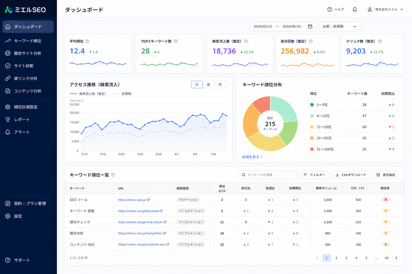Click the ミエルSEO logo
The width and height of the screenshot is (412, 274).
25,10
